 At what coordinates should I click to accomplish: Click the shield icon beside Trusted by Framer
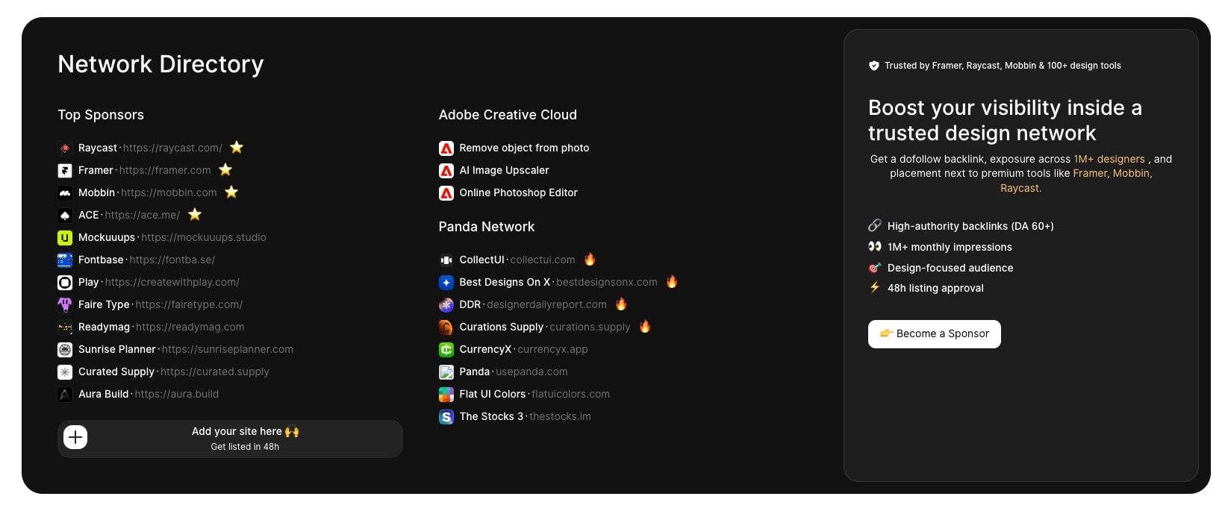pyautogui.click(x=874, y=66)
